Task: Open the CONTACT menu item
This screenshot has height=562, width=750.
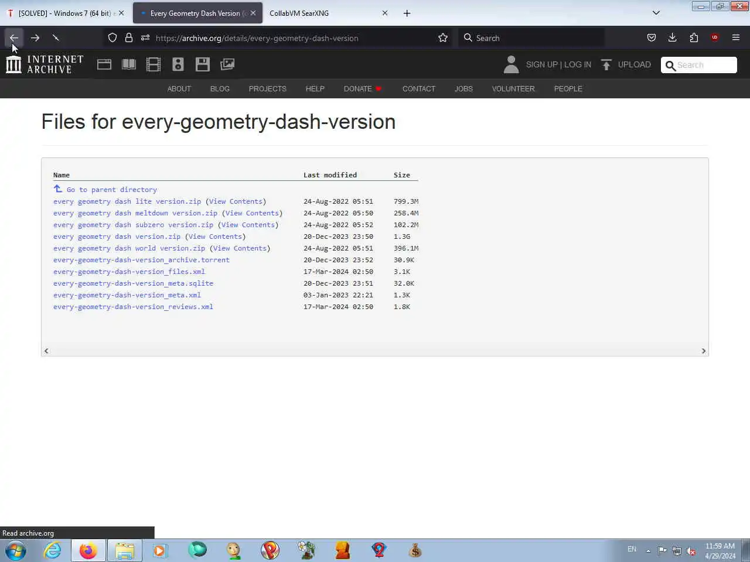Action: (x=419, y=89)
